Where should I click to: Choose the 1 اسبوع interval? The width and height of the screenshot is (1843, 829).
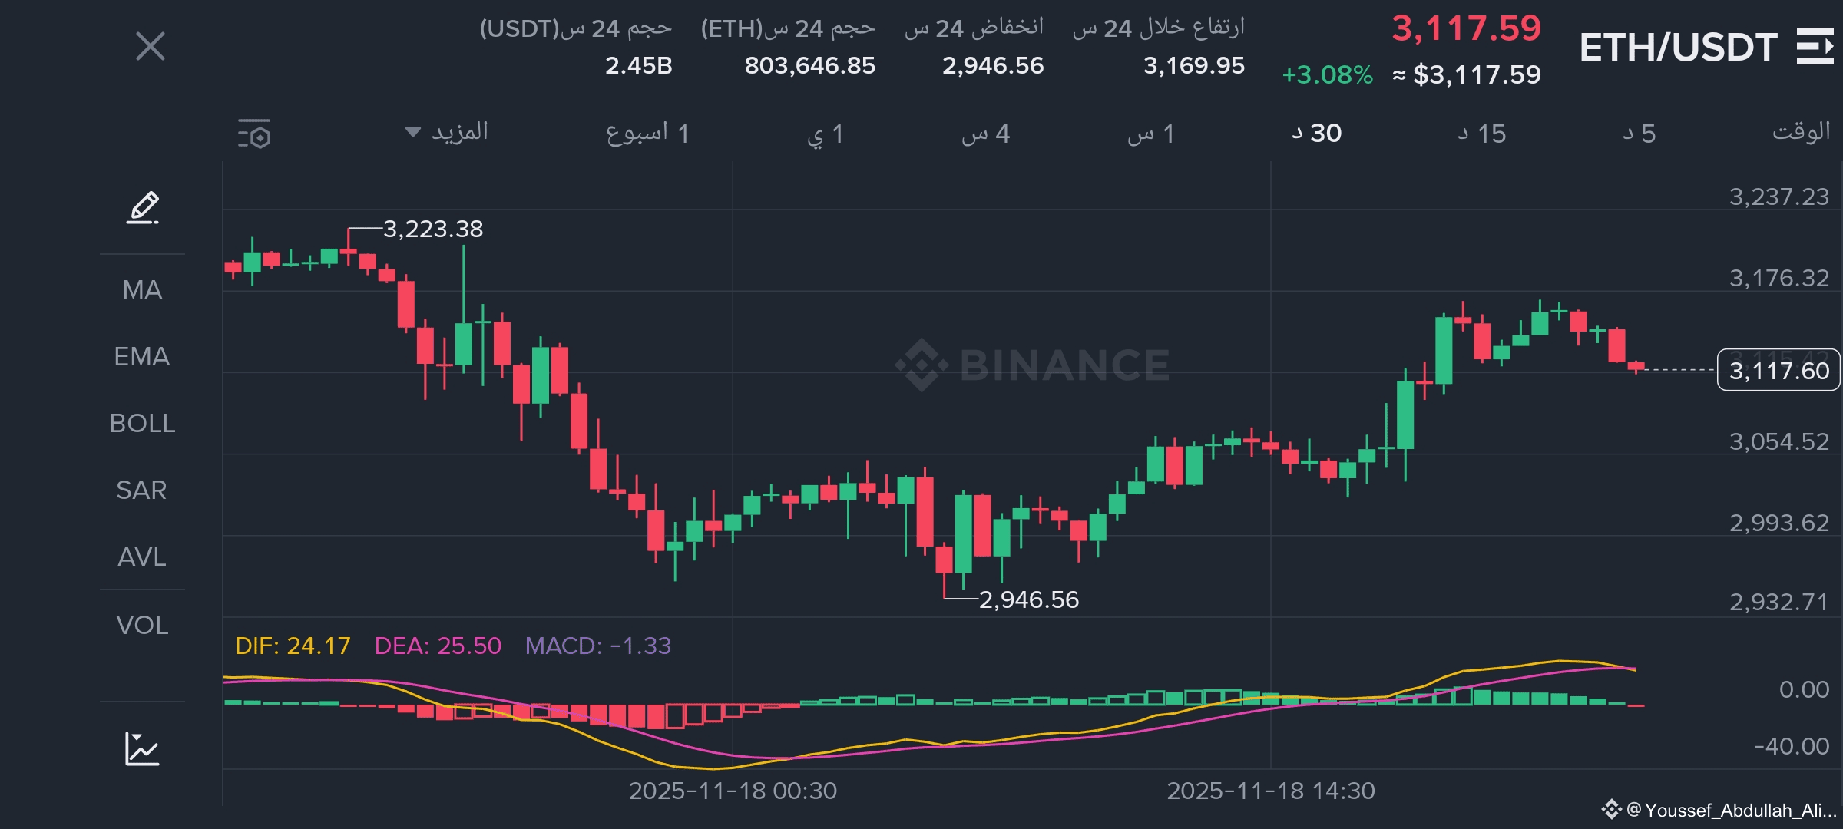[647, 134]
